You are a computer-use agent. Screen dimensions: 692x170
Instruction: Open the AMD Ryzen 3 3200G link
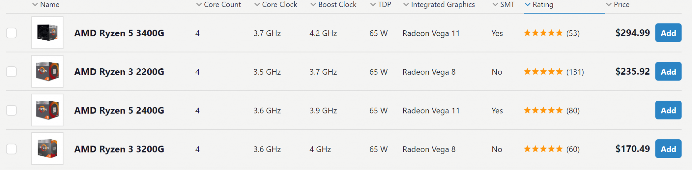pyautogui.click(x=119, y=149)
